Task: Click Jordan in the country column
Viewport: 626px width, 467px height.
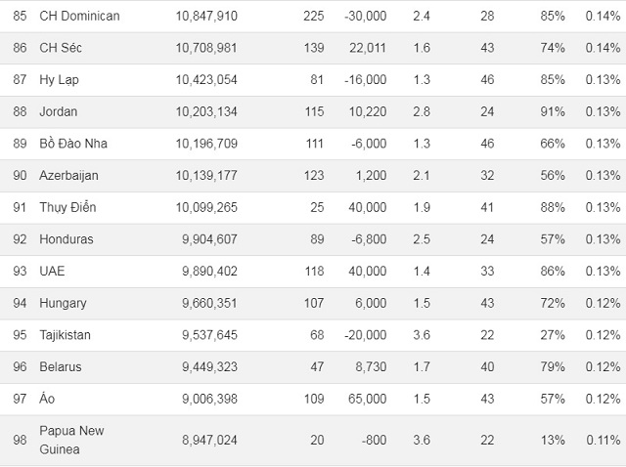Action: click(x=59, y=111)
